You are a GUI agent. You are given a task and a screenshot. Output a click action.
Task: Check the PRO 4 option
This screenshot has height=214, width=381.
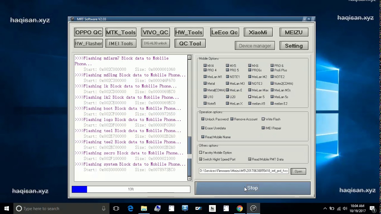205,70
